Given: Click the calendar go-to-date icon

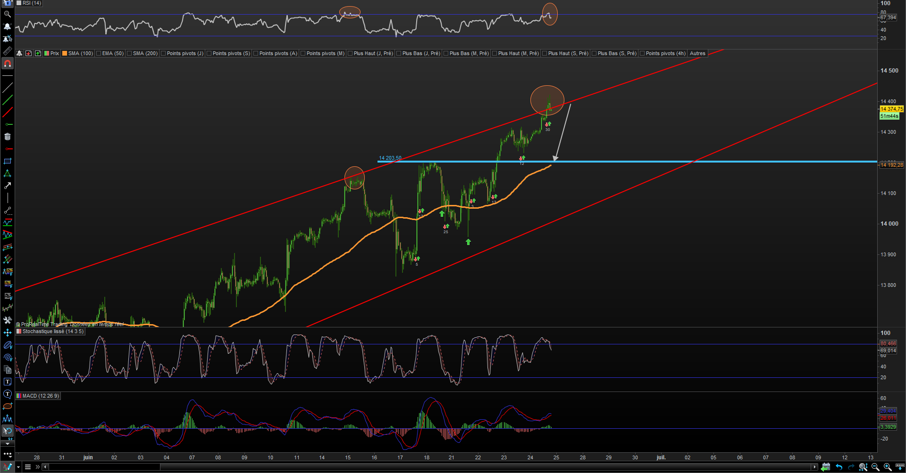Looking at the screenshot, I should (825, 467).
